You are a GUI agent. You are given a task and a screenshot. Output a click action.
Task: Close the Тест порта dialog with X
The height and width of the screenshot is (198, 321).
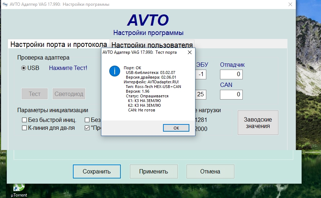click(190, 52)
